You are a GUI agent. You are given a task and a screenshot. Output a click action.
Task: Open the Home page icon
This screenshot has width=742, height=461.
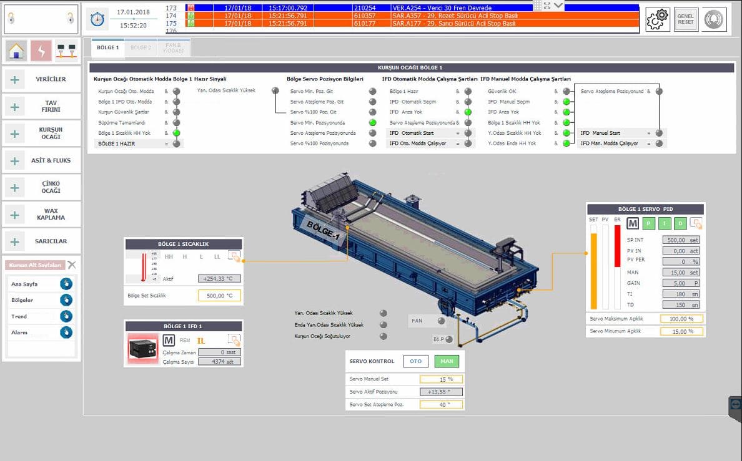coord(16,51)
